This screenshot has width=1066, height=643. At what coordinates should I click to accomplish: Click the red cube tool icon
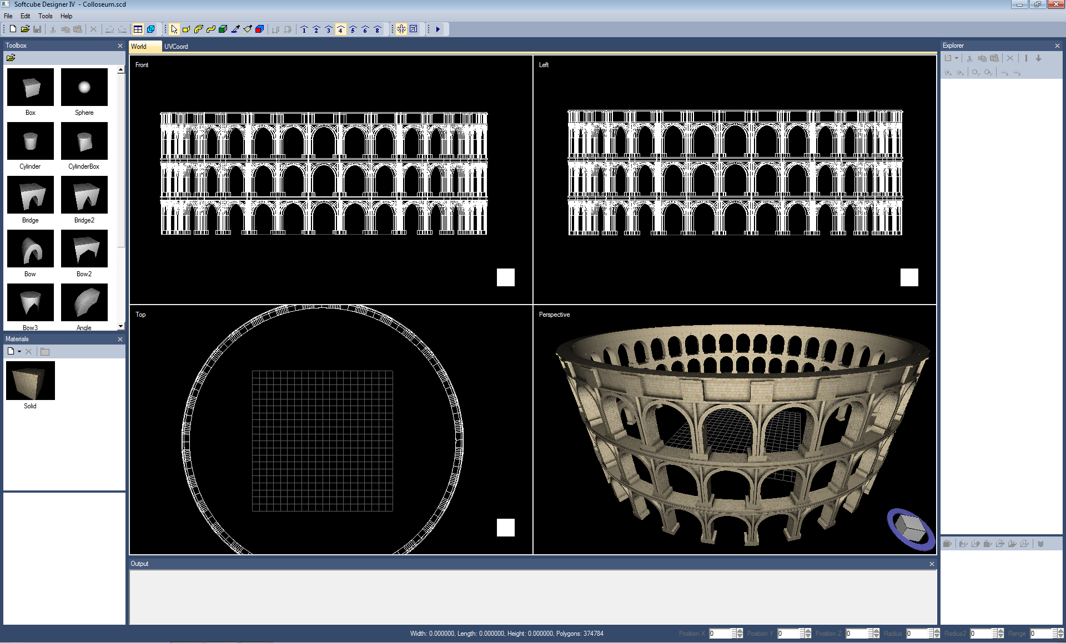point(260,29)
